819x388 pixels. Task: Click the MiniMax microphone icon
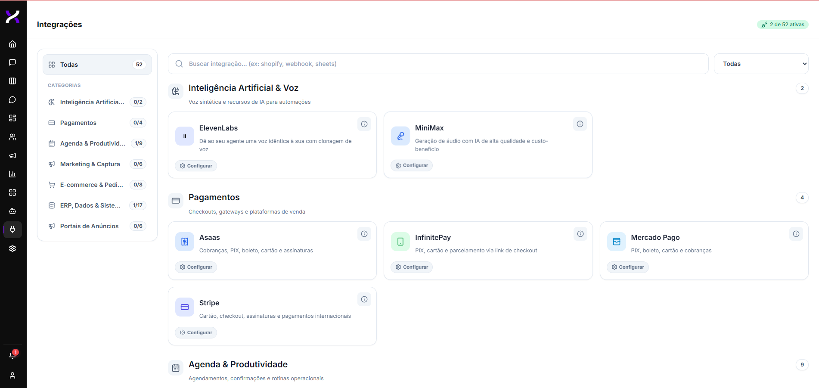click(400, 136)
